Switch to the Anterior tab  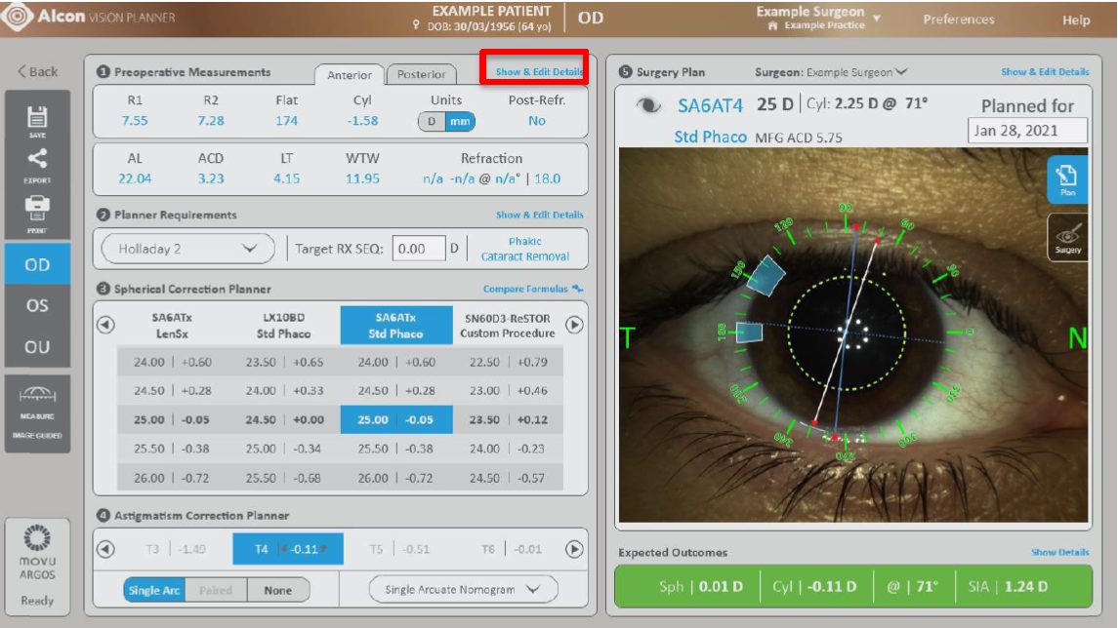(x=350, y=75)
